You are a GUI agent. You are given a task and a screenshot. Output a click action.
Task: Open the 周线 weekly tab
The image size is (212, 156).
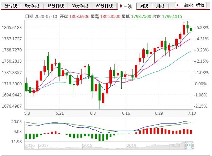[x=144, y=6]
